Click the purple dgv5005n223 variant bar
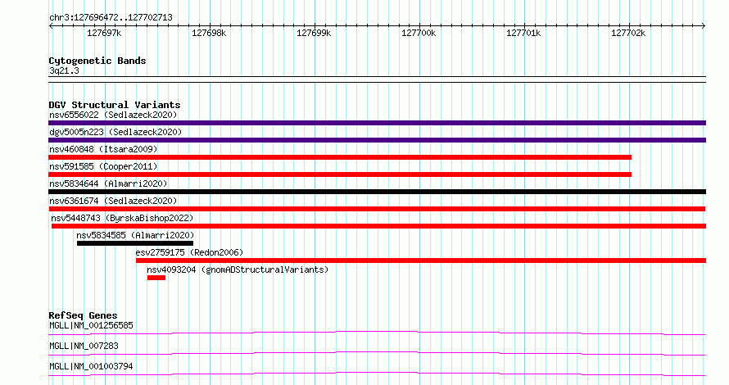The width and height of the screenshot is (729, 385). (377, 140)
